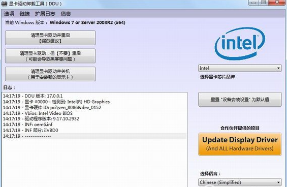This screenshot has height=187, width=287.
Task: Click 清理显卡驱动并重启 button
Action: pyautogui.click(x=50, y=38)
